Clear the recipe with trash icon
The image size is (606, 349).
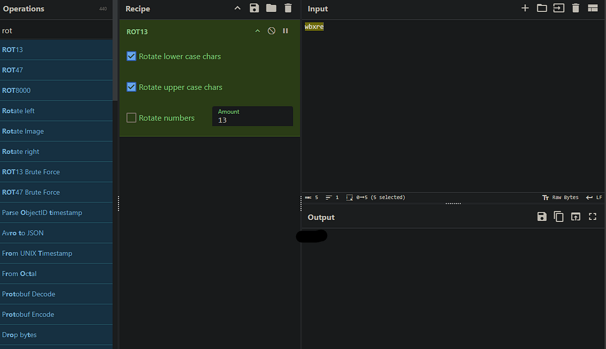click(288, 8)
